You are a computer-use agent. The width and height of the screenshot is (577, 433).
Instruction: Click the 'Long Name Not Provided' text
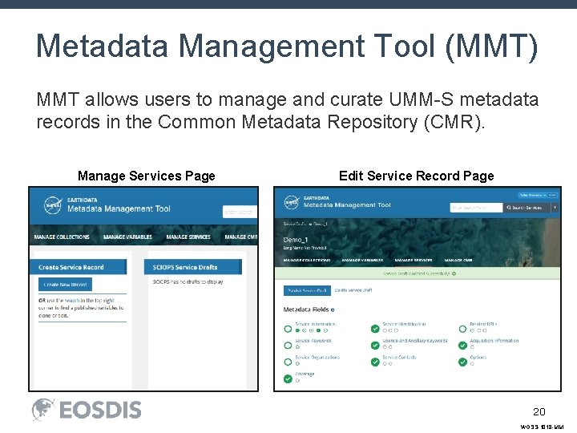[305, 248]
